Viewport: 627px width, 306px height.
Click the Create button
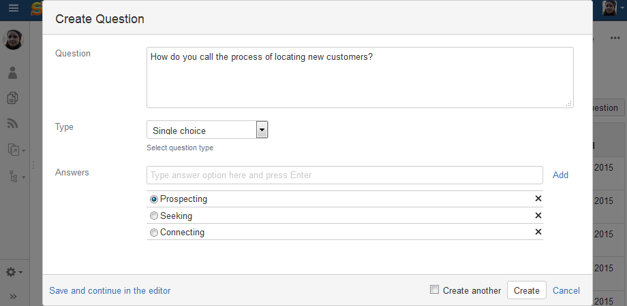pos(527,290)
